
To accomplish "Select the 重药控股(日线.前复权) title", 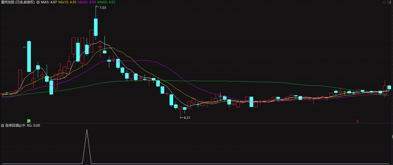I will pos(18,2).
